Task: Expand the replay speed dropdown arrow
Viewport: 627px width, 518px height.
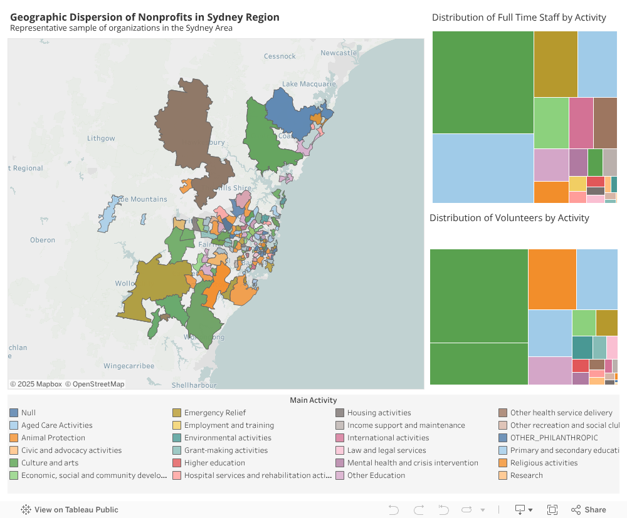Action: coord(482,510)
